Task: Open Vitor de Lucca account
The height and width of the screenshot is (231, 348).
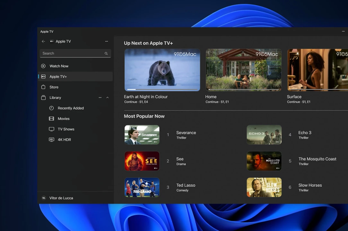Action: click(x=76, y=198)
